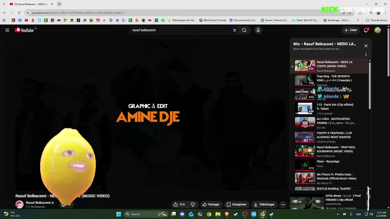This screenshot has width=390, height=219.
Task: Open Kicklet.app bookmark
Action: (337, 20)
